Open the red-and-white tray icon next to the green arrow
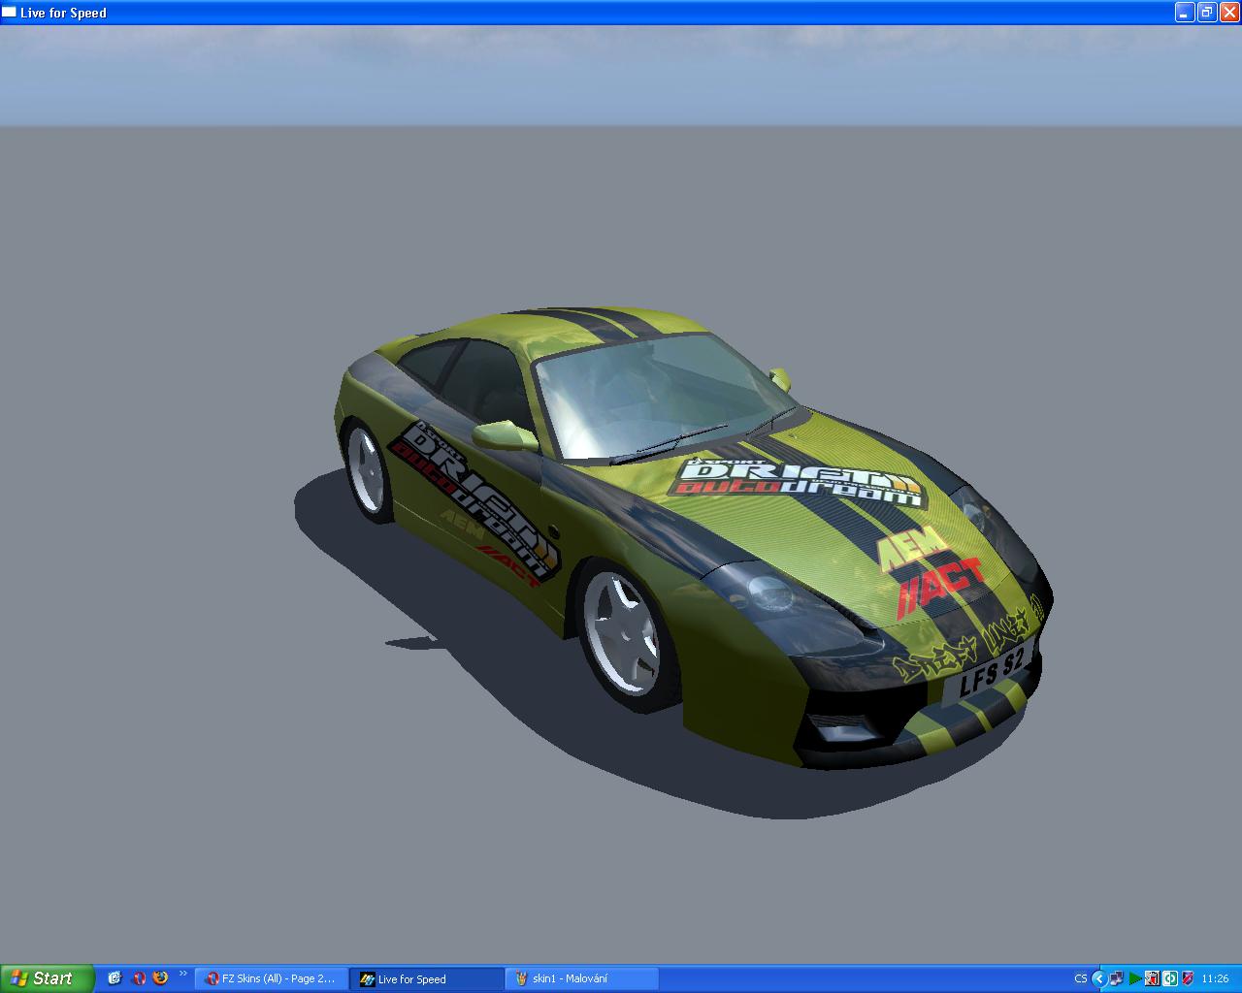This screenshot has width=1242, height=993. click(1153, 979)
